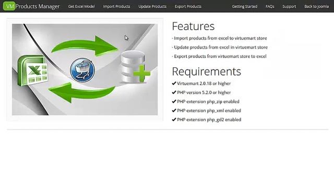View the FAQs page
Screen dimensions: 334x188
tap(270, 6)
